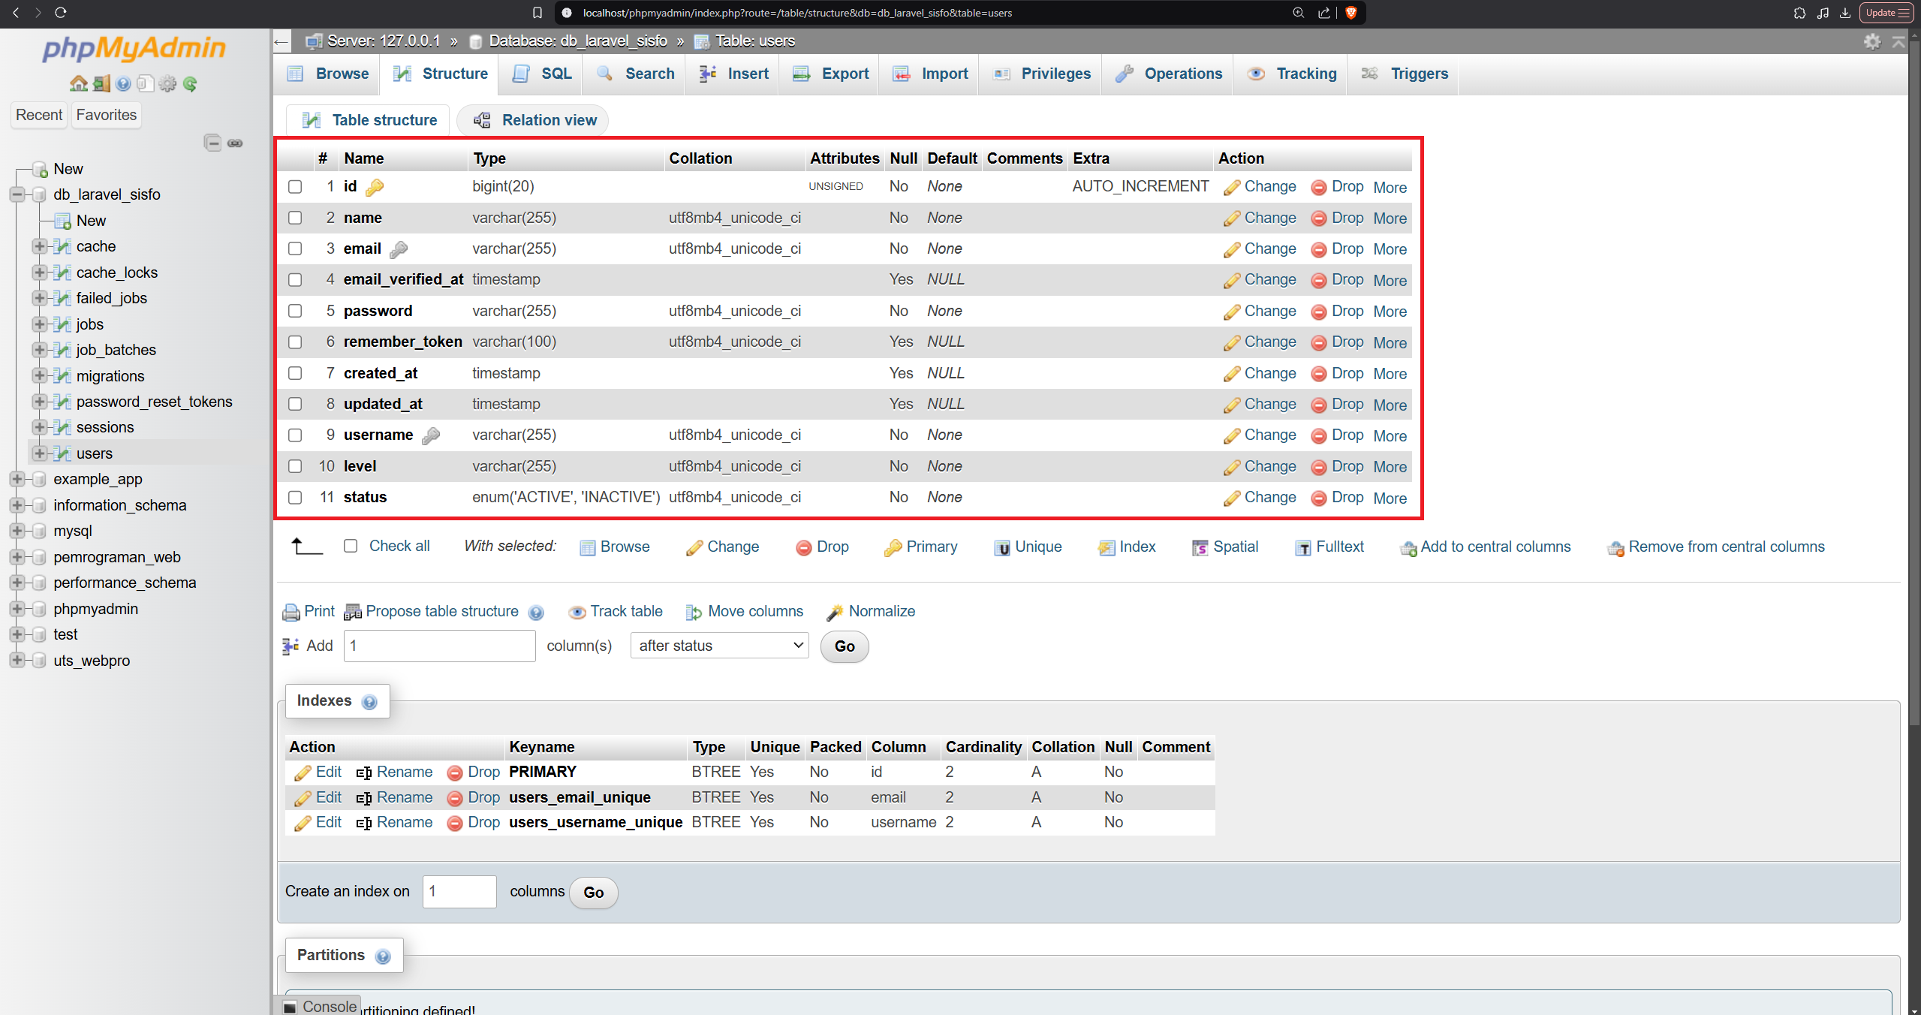Image resolution: width=1921 pixels, height=1015 pixels.
Task: Click the create index column count field
Action: click(459, 892)
